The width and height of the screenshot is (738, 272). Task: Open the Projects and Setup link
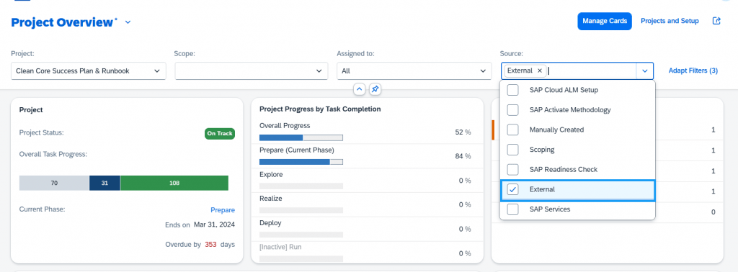(670, 21)
